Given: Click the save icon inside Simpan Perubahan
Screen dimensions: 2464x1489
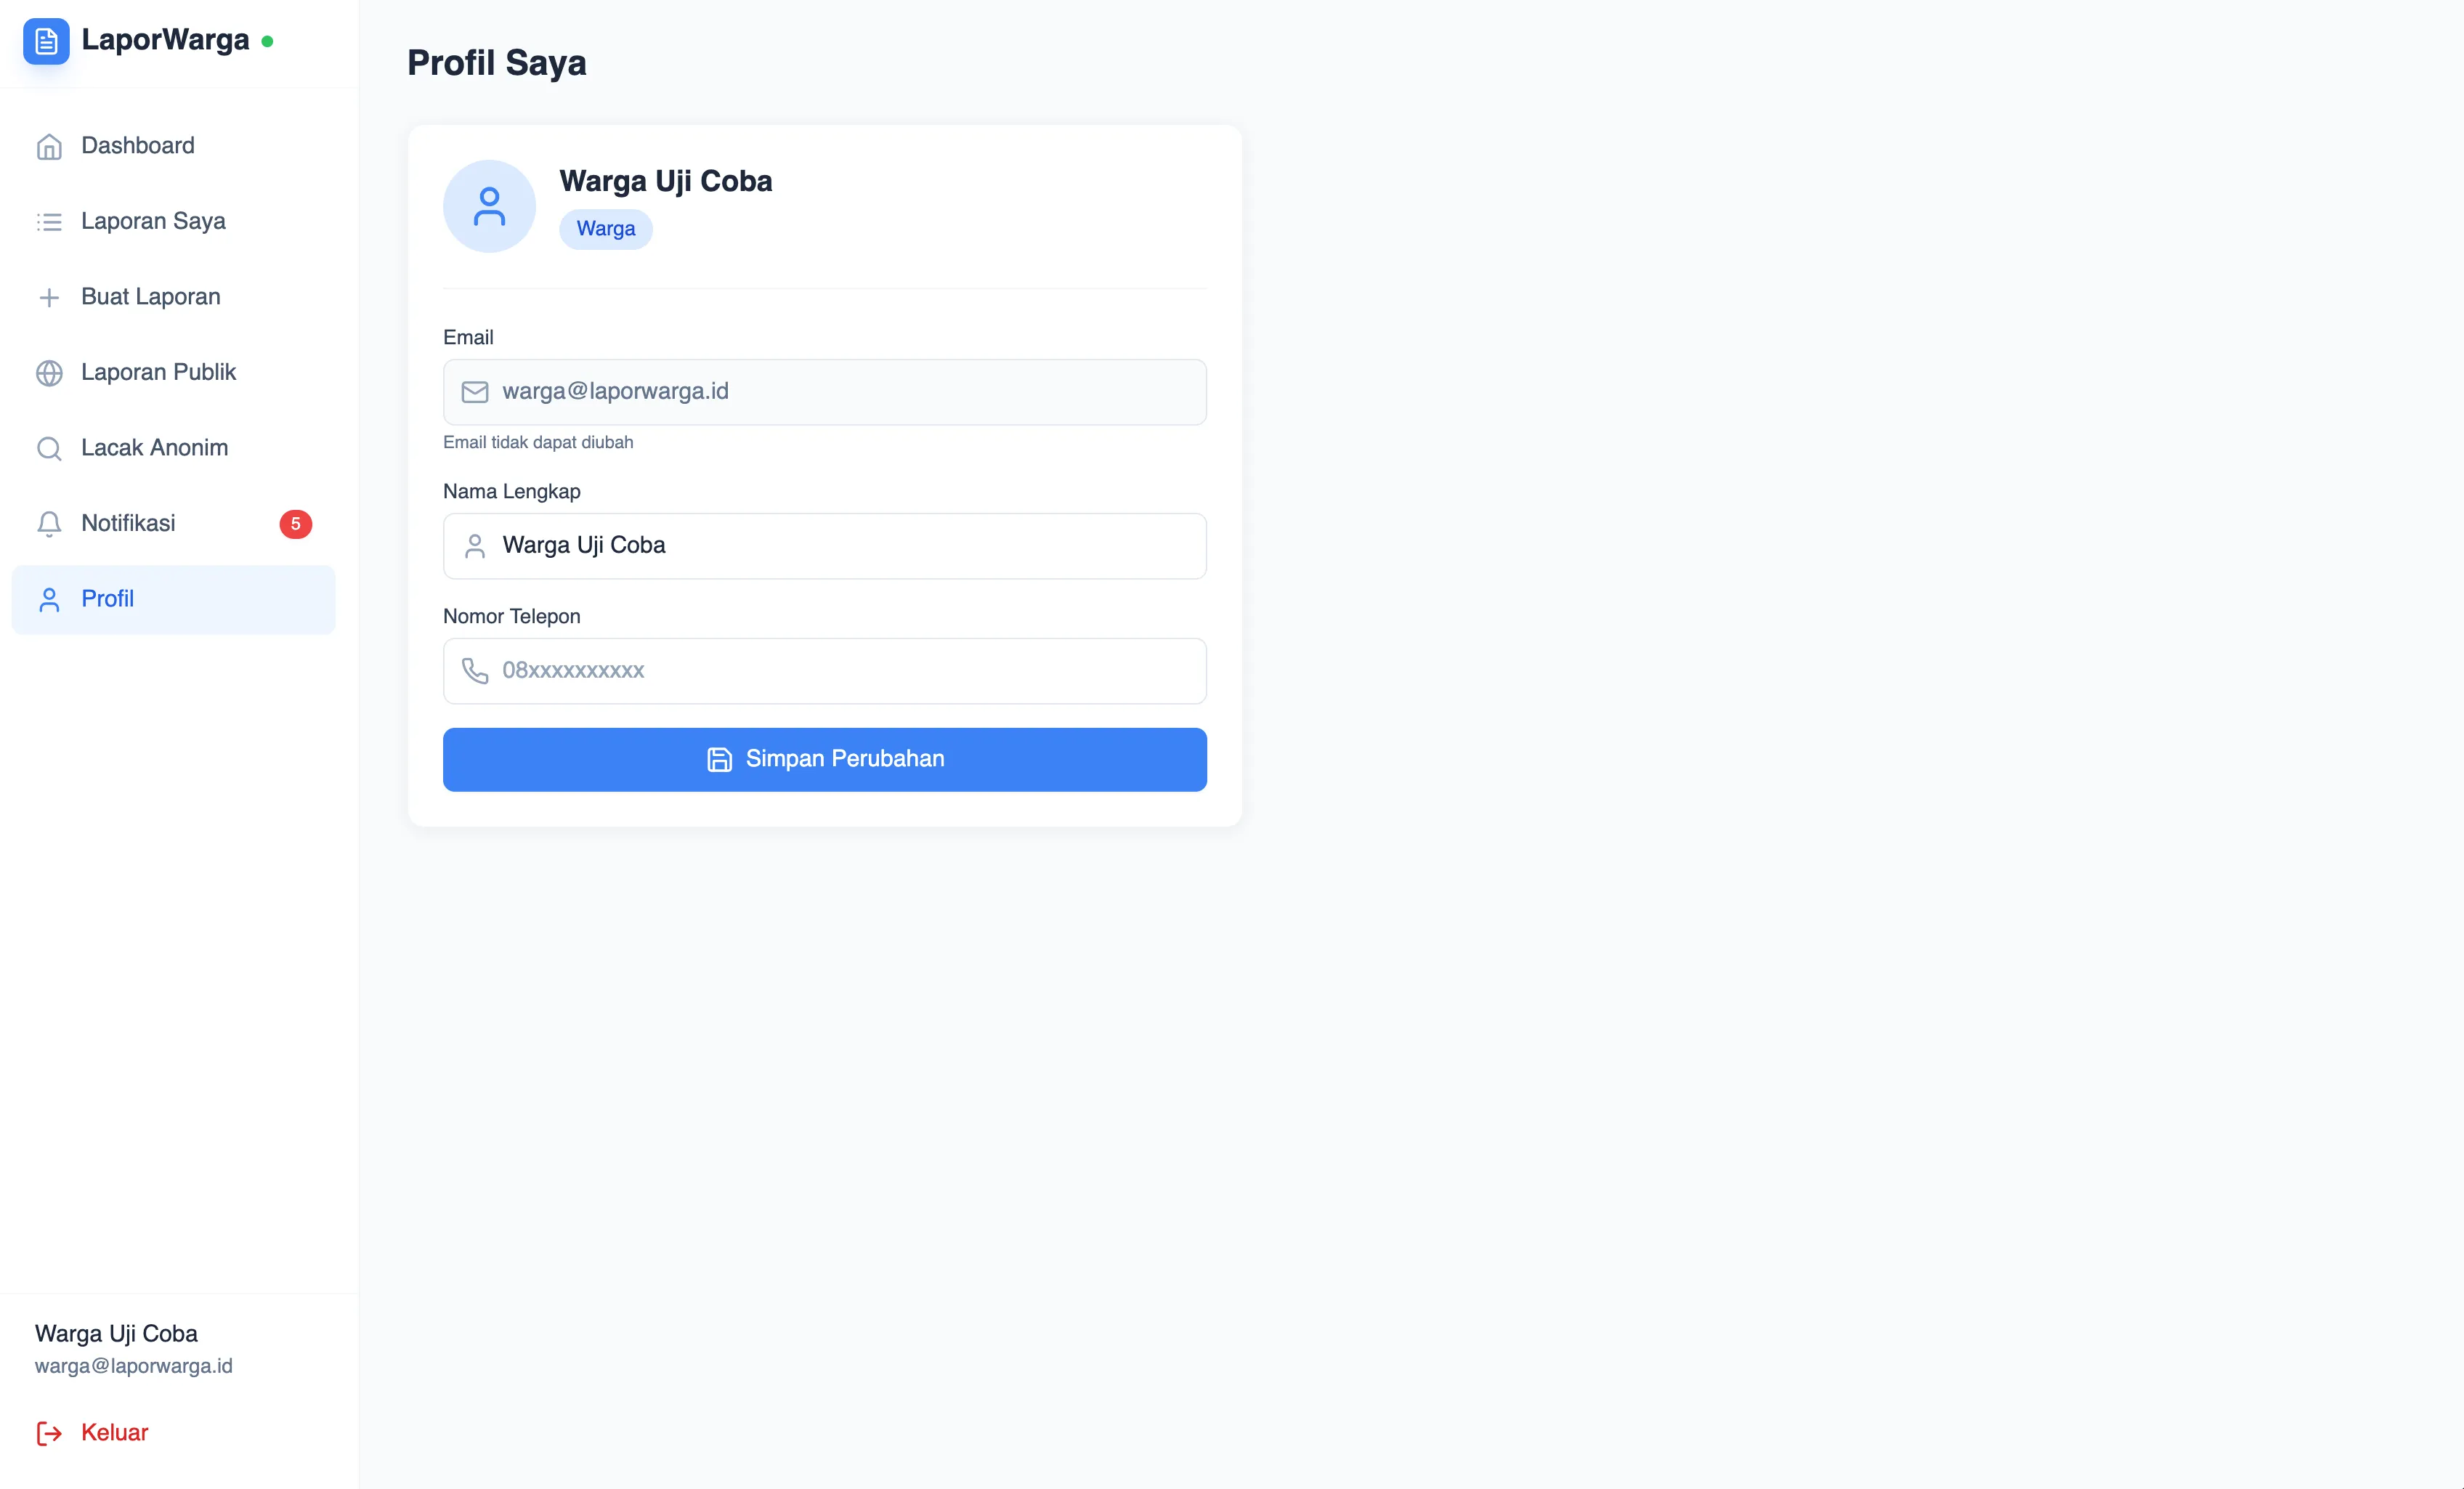Looking at the screenshot, I should tap(719, 760).
